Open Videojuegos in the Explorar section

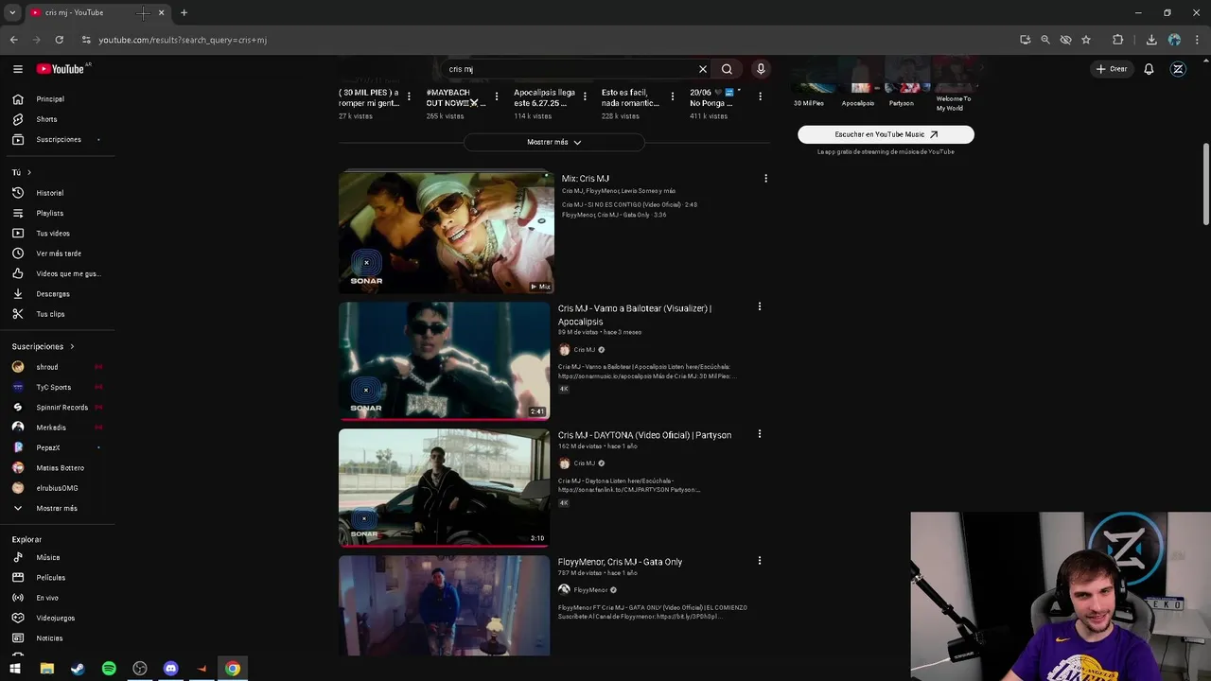click(x=55, y=619)
